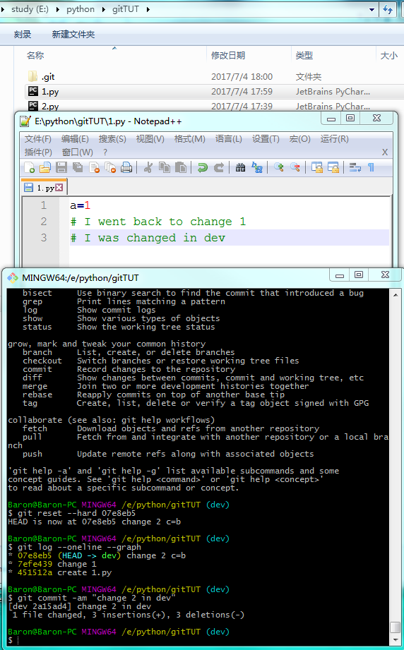Open Replace with the toolbar icon
Screen dimensions: 404x650
pos(257,167)
